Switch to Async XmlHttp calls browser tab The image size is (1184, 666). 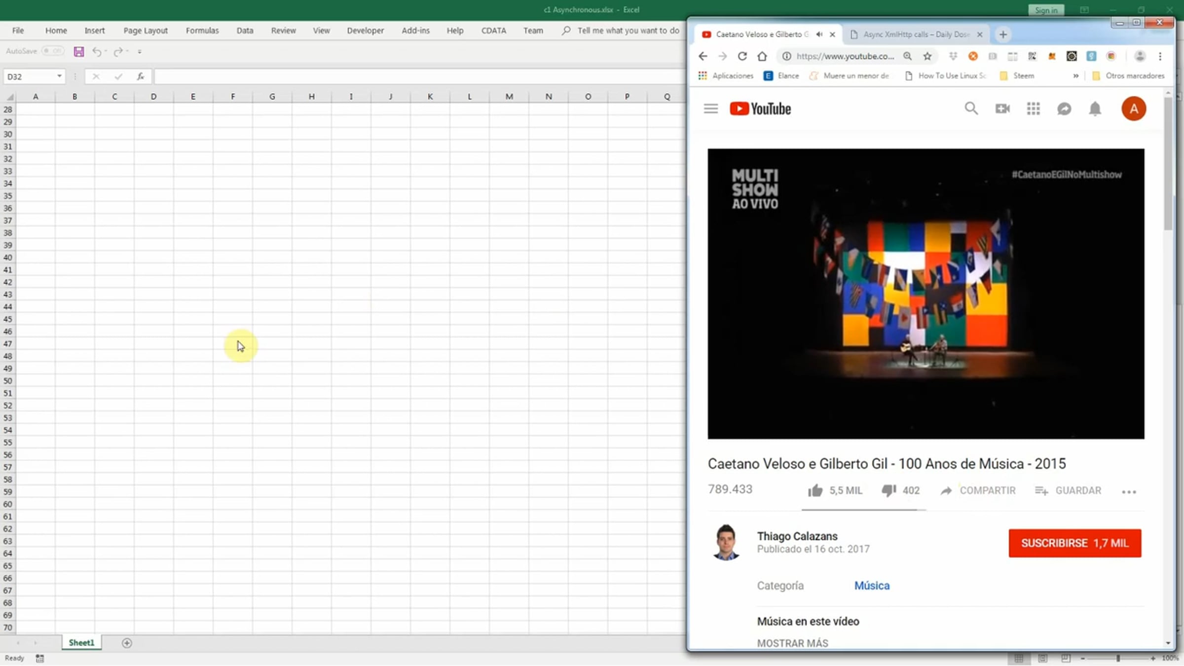tap(916, 35)
